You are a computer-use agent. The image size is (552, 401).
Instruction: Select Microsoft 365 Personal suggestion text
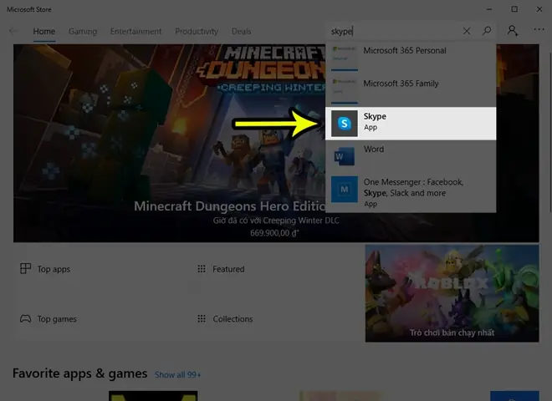pyautogui.click(x=405, y=51)
